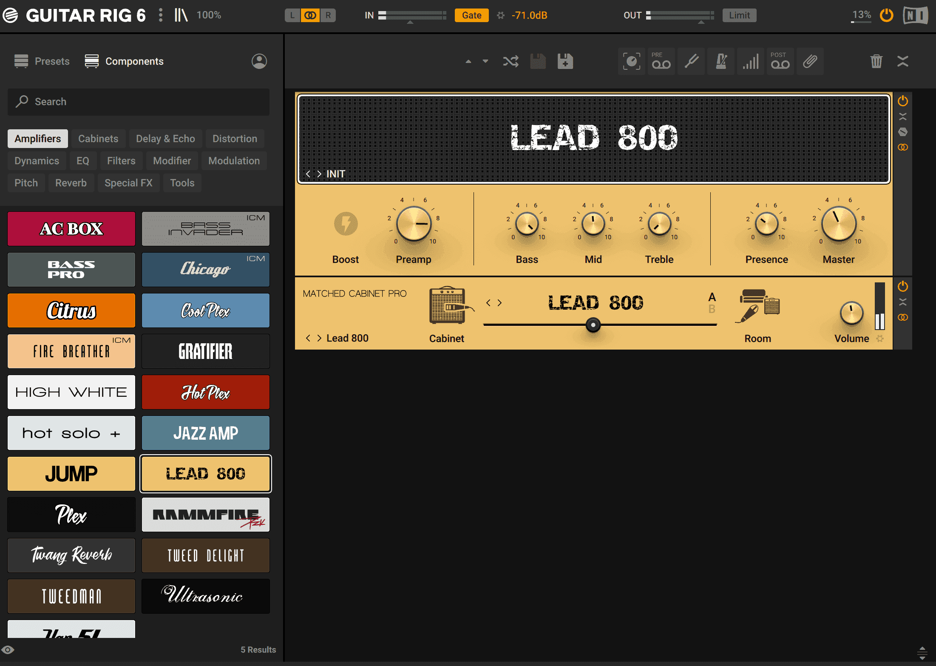Select the Delay & Echo category
This screenshot has height=666, width=936.
click(x=165, y=139)
